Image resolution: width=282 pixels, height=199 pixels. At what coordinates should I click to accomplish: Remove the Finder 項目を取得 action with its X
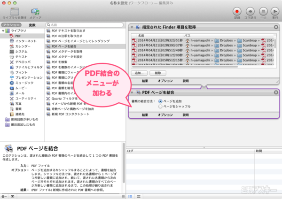pyautogui.click(x=276, y=27)
